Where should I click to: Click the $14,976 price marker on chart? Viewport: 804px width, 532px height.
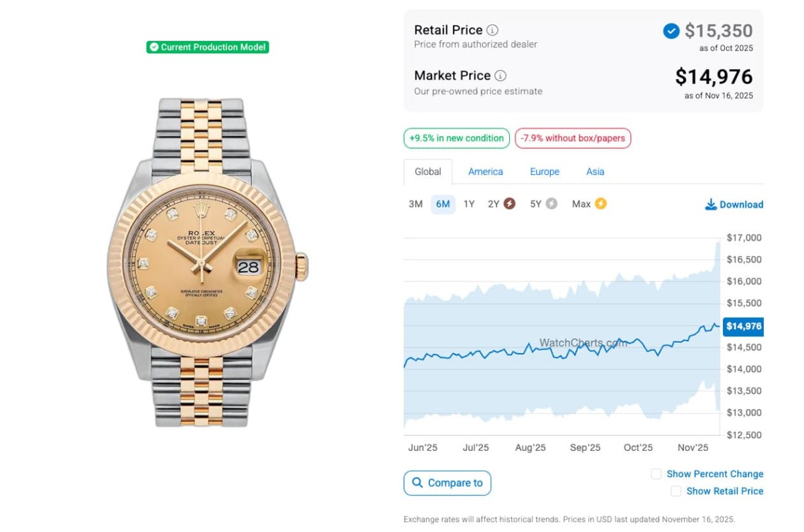(x=744, y=326)
